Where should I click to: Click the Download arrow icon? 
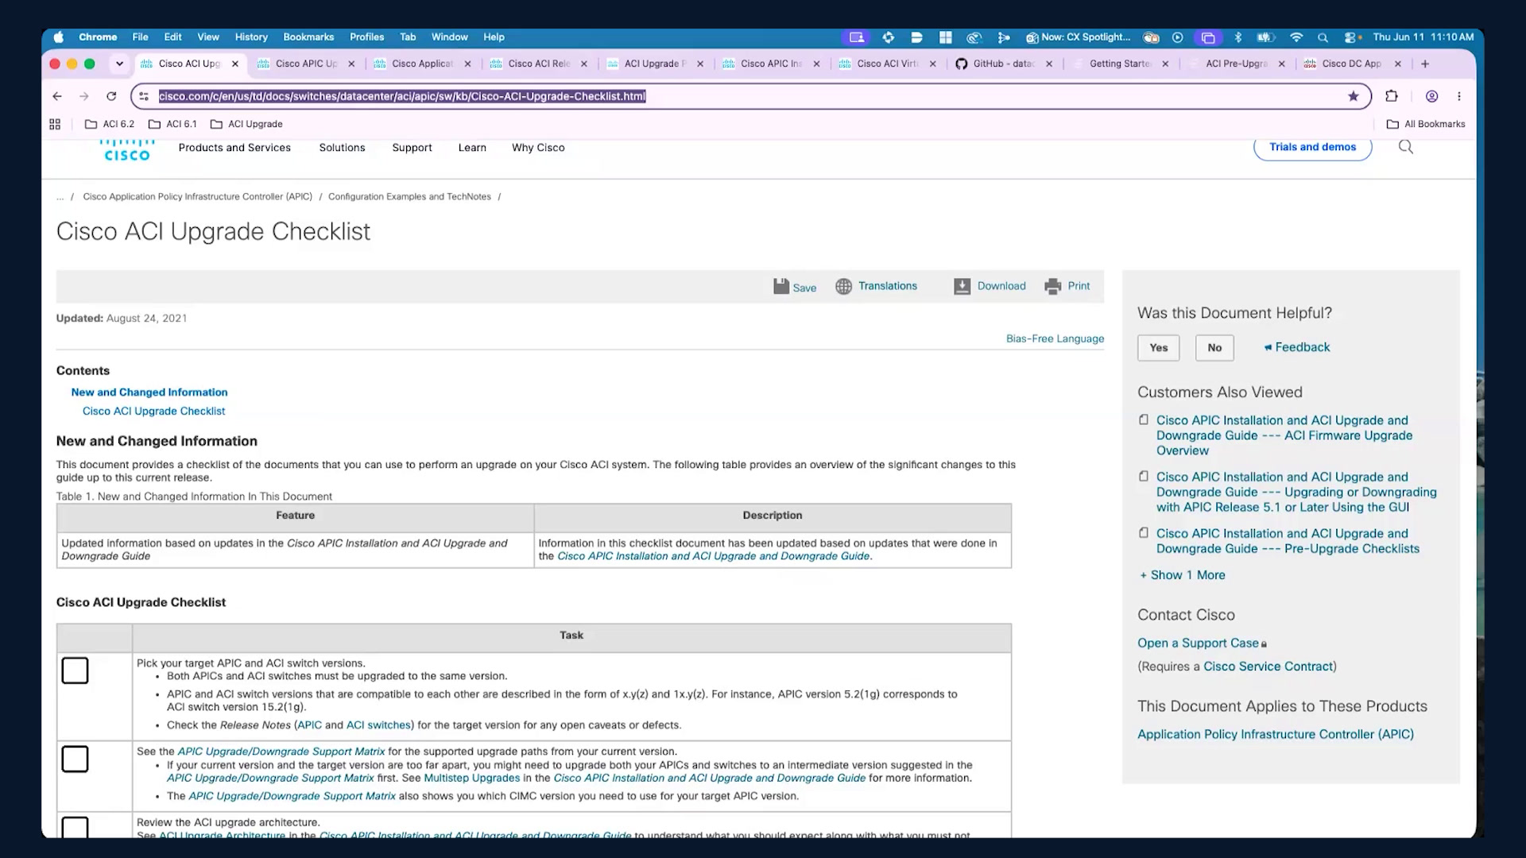[x=962, y=286]
